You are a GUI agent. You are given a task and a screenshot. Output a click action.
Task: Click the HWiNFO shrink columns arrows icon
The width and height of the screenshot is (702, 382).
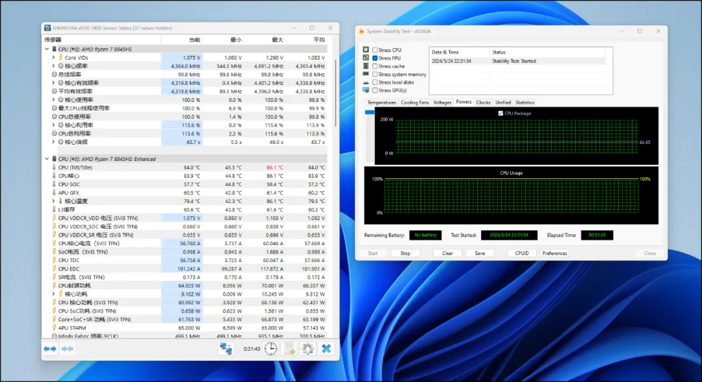(67, 348)
